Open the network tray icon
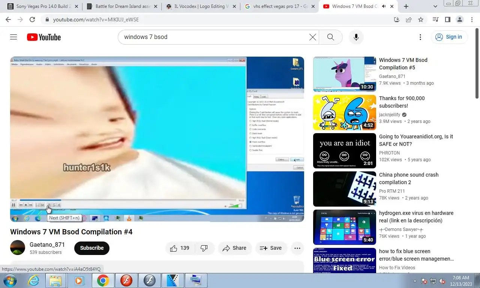 pyautogui.click(x=433, y=281)
